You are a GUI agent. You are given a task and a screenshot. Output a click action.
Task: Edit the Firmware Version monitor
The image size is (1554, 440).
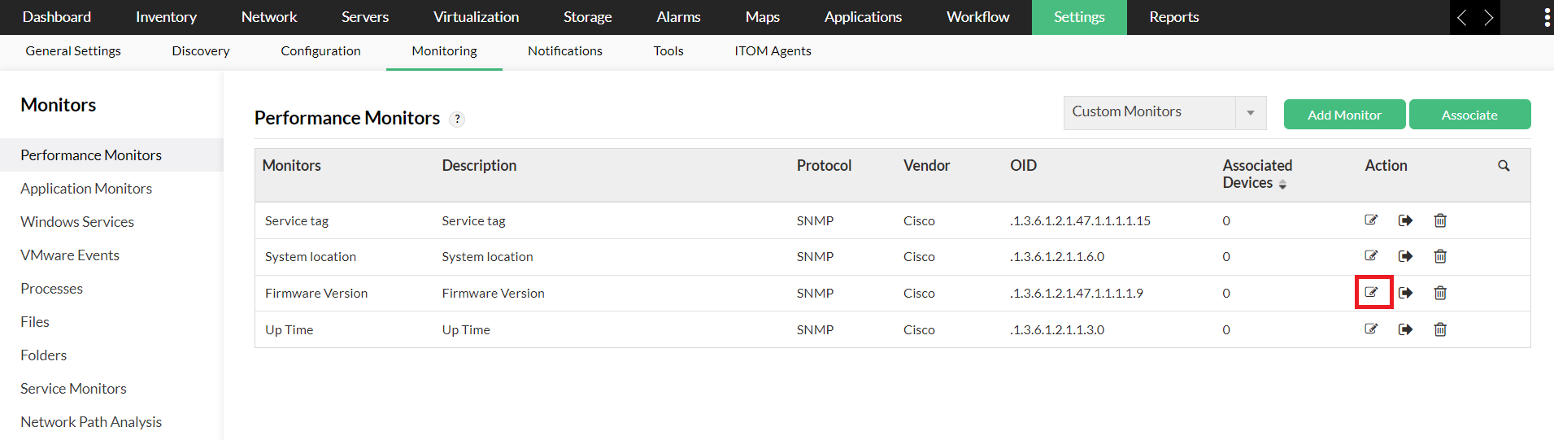point(1372,293)
